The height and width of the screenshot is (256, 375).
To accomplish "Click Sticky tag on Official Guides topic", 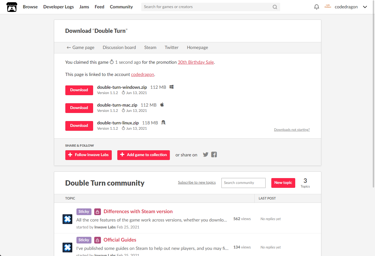I will [84, 240].
